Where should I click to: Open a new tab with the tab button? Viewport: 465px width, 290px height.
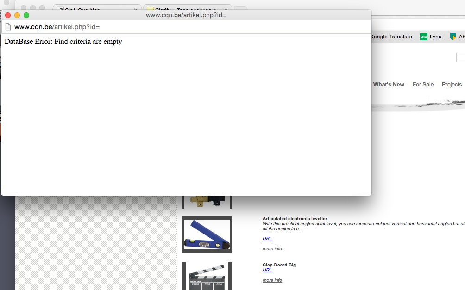240,9
